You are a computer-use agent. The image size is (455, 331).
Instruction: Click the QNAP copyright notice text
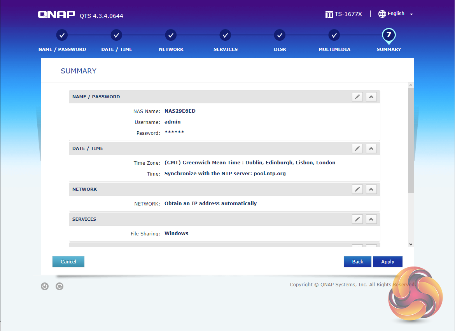[x=353, y=285]
